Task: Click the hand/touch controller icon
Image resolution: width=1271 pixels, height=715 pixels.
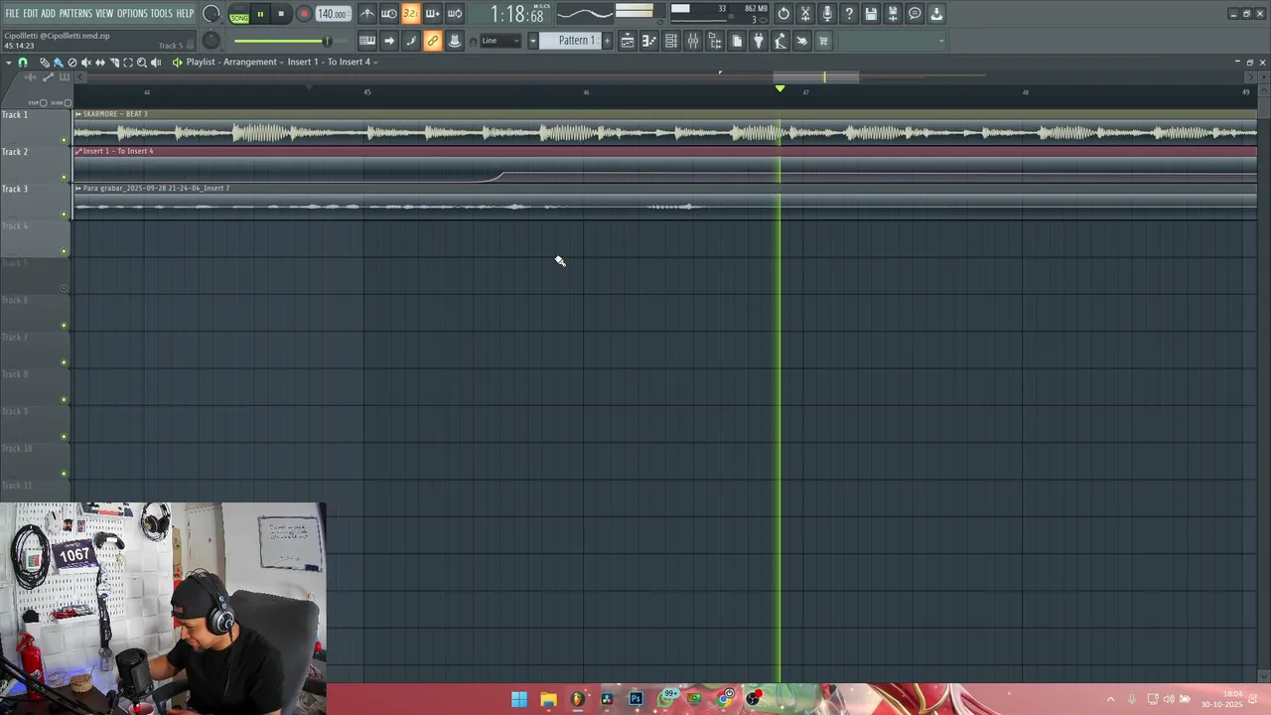Action: (x=802, y=41)
